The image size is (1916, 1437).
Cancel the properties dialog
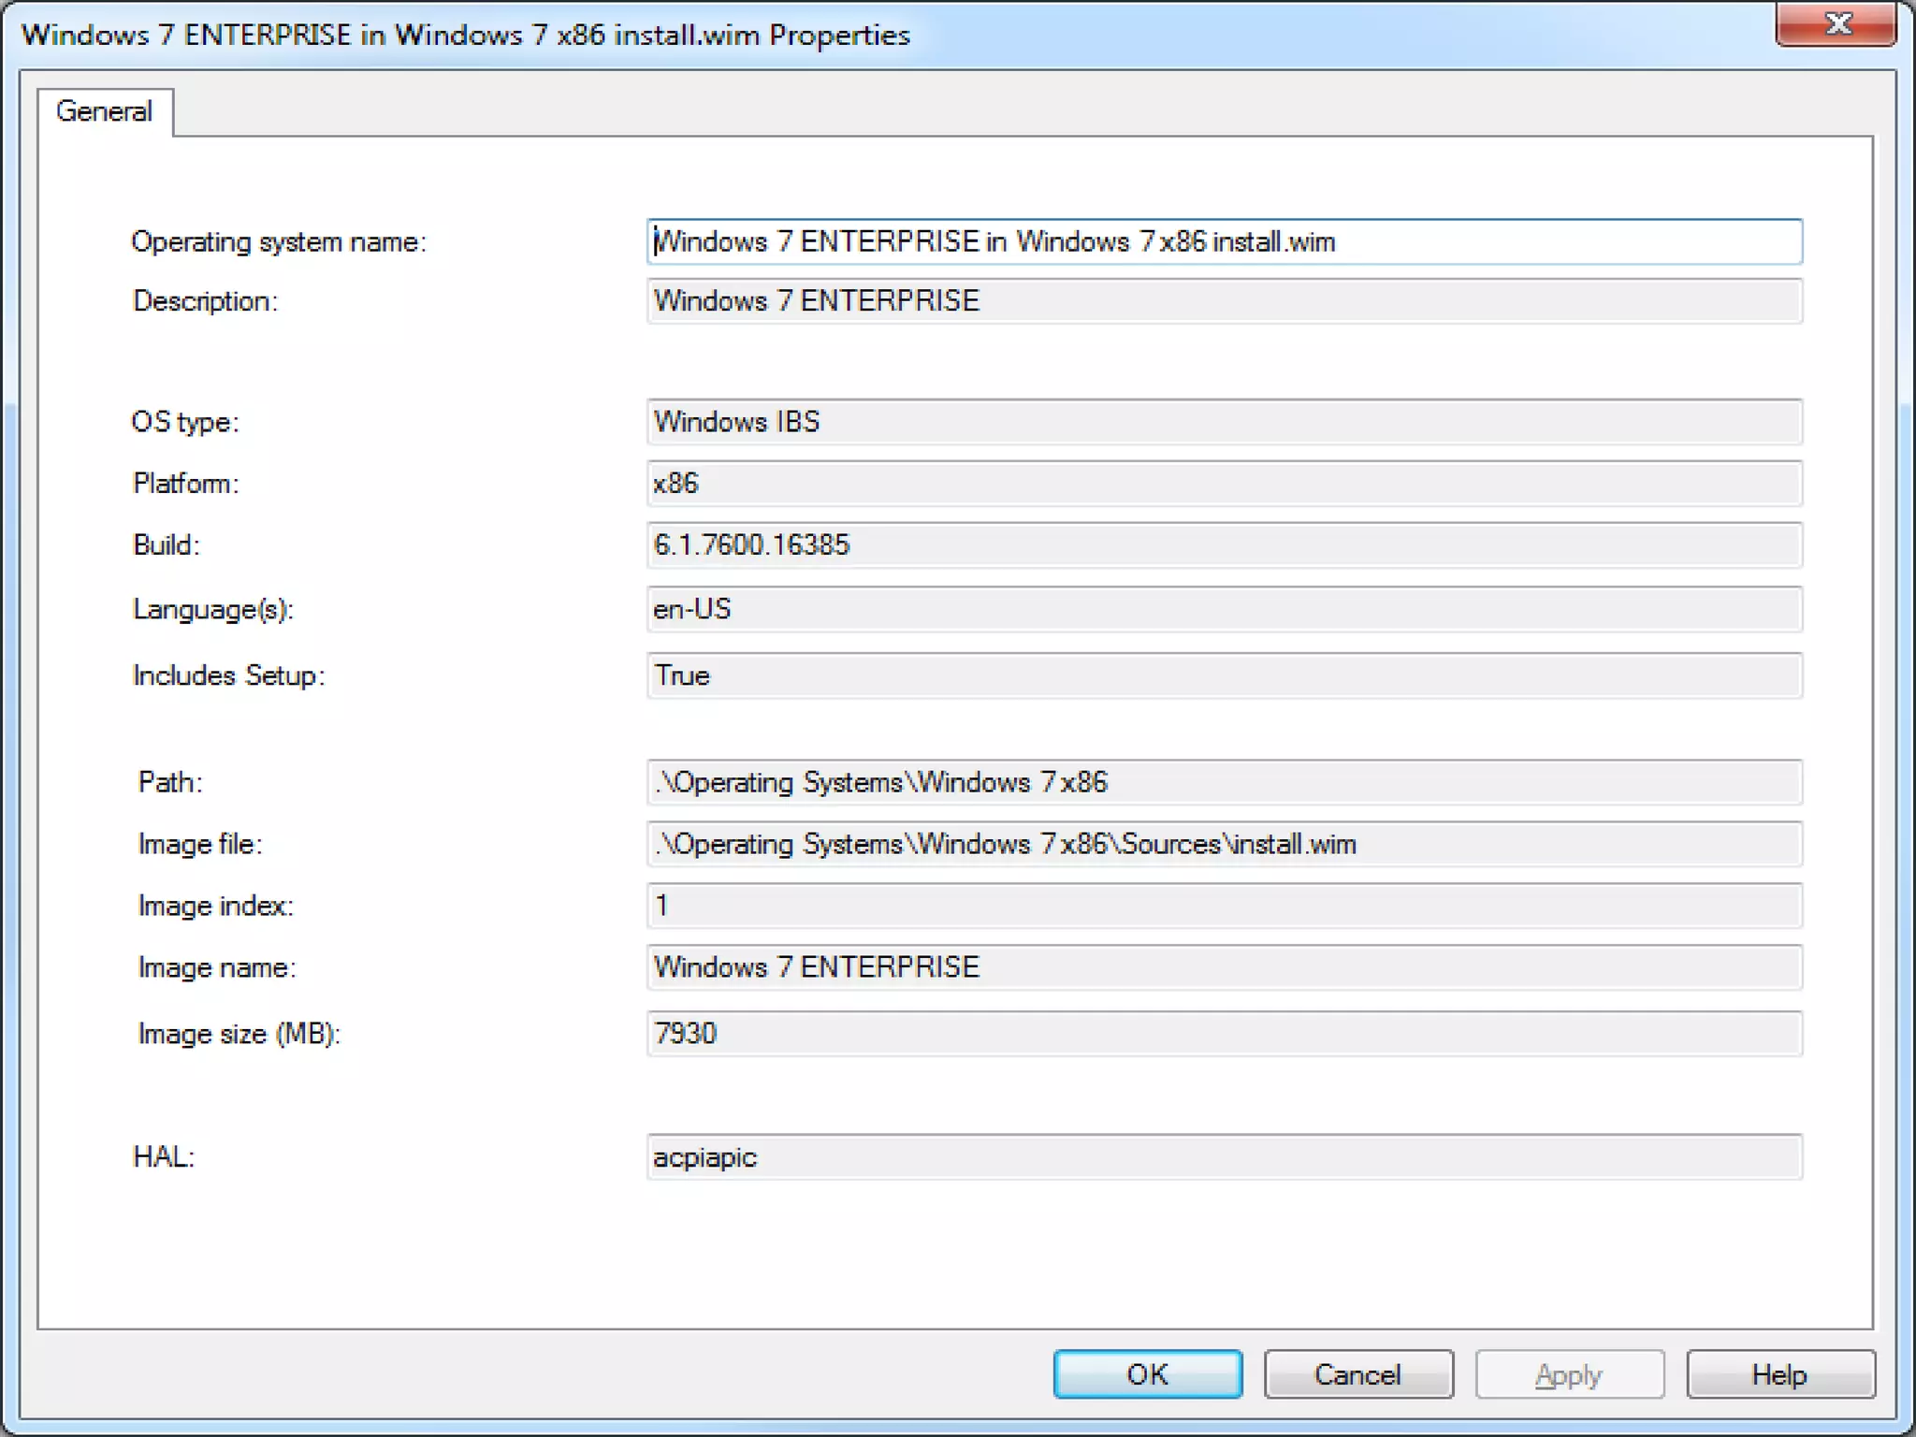[1358, 1374]
